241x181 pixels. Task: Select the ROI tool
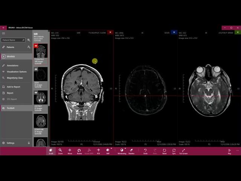tap(98, 151)
